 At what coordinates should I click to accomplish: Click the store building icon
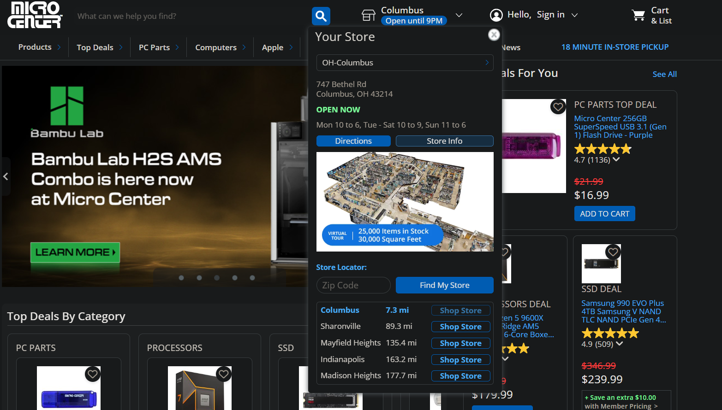[x=368, y=15]
